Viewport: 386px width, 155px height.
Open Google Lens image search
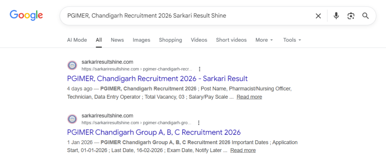click(351, 16)
